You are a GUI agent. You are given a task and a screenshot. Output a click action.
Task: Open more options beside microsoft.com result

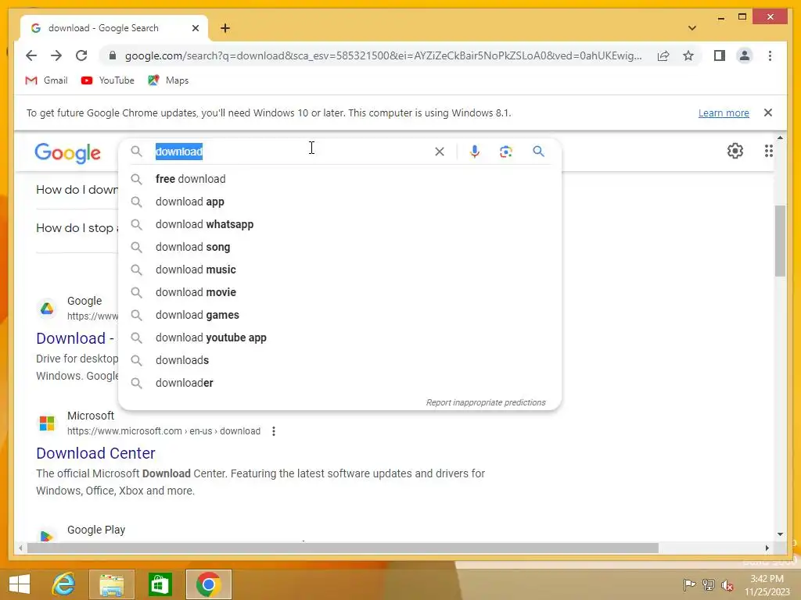274,431
